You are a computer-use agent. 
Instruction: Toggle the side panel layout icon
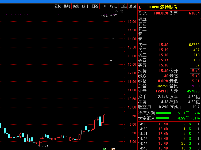[x=121, y=12]
